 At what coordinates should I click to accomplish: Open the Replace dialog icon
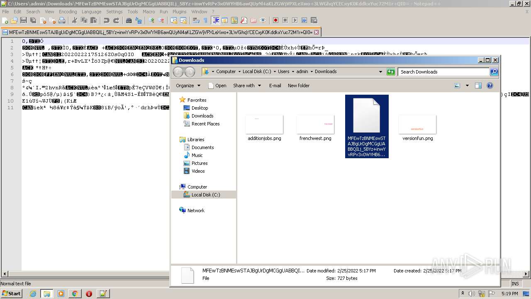(x=138, y=20)
